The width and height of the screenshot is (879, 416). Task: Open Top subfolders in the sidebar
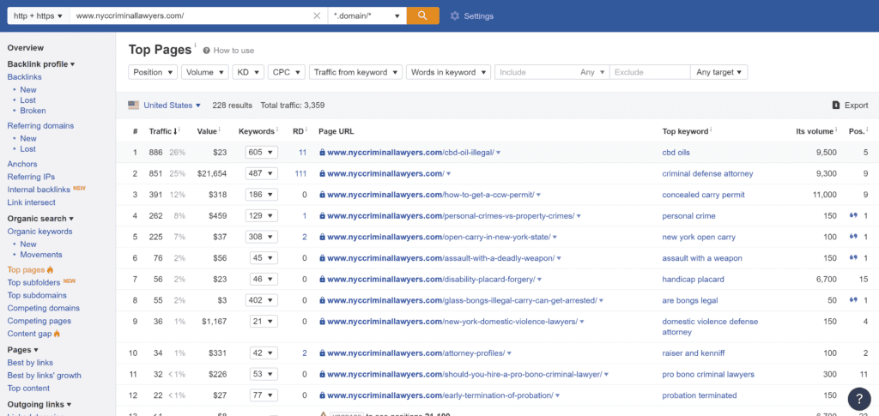click(x=33, y=282)
